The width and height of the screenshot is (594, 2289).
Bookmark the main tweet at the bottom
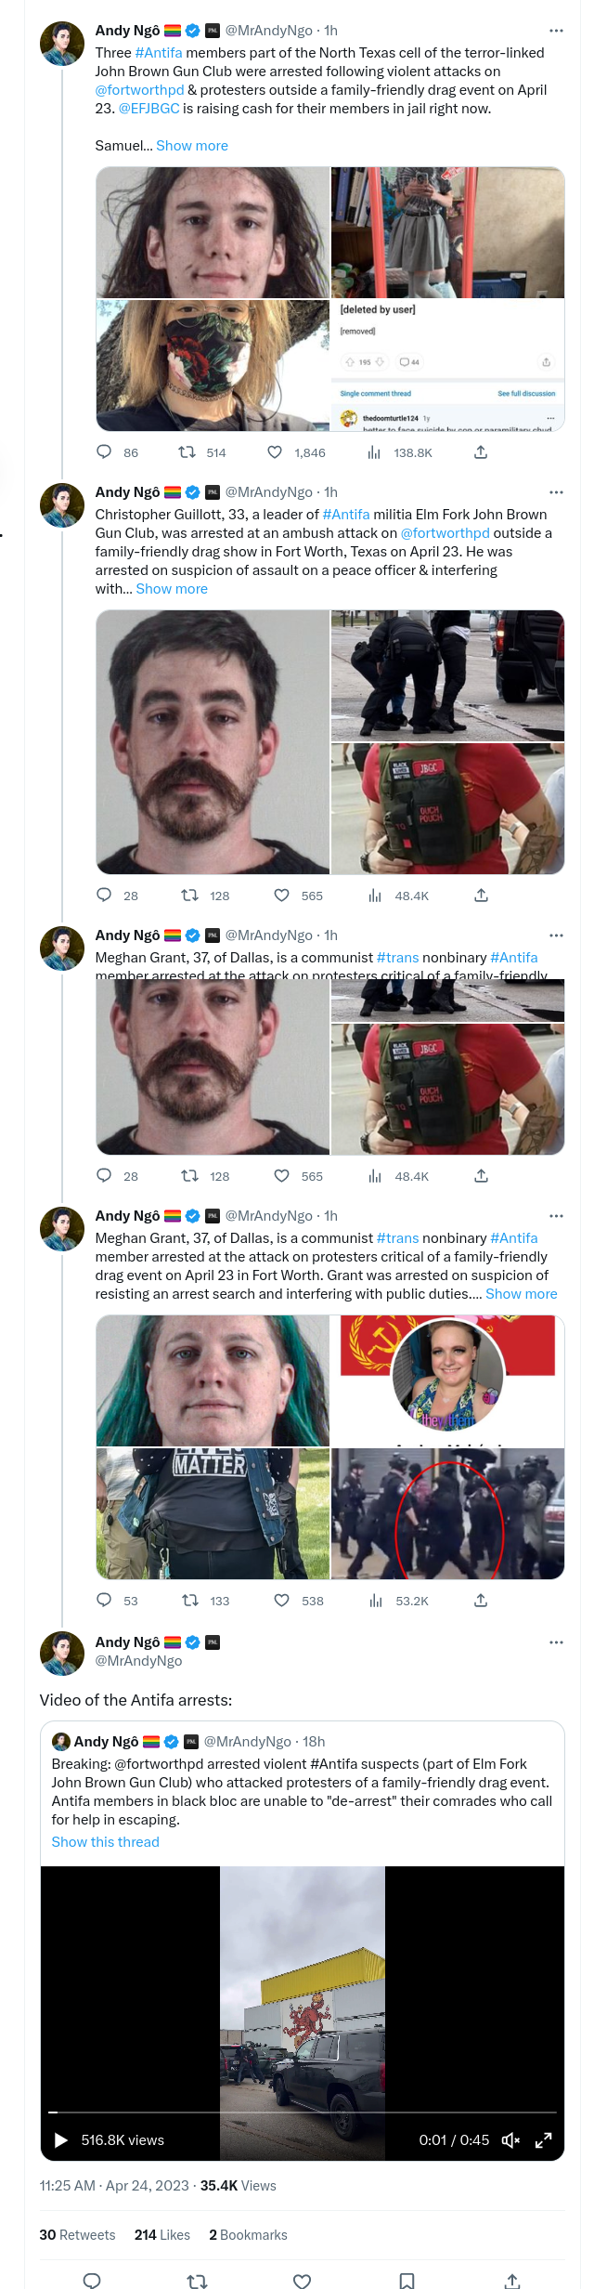click(x=407, y=2281)
